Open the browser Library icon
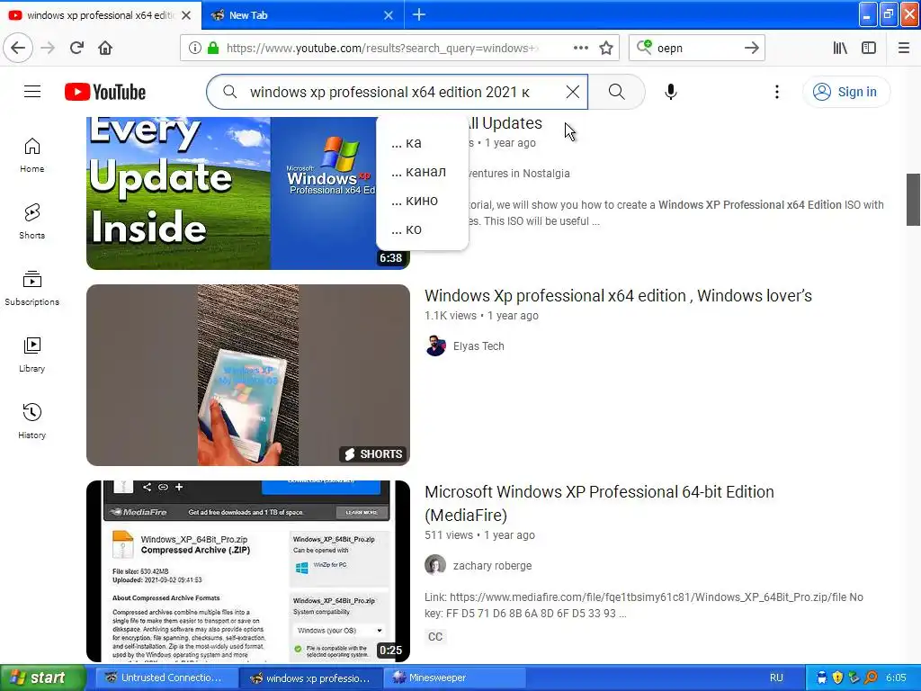 click(840, 49)
